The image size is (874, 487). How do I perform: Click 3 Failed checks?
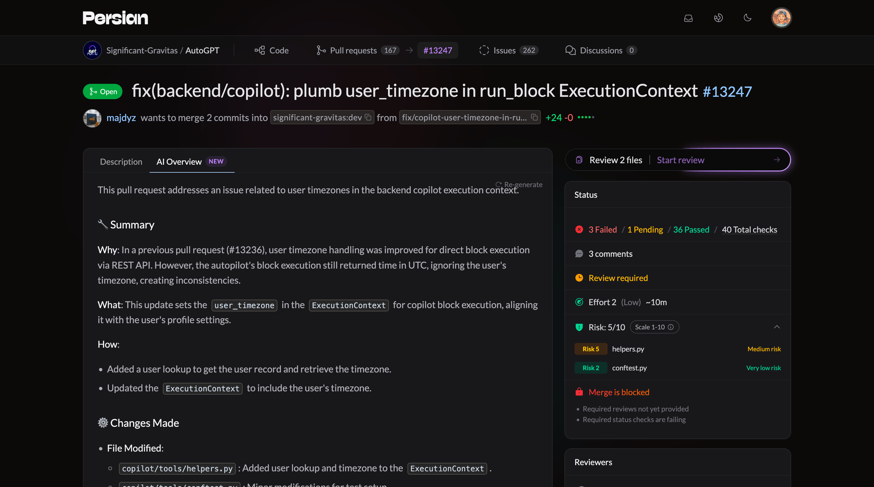[603, 229]
